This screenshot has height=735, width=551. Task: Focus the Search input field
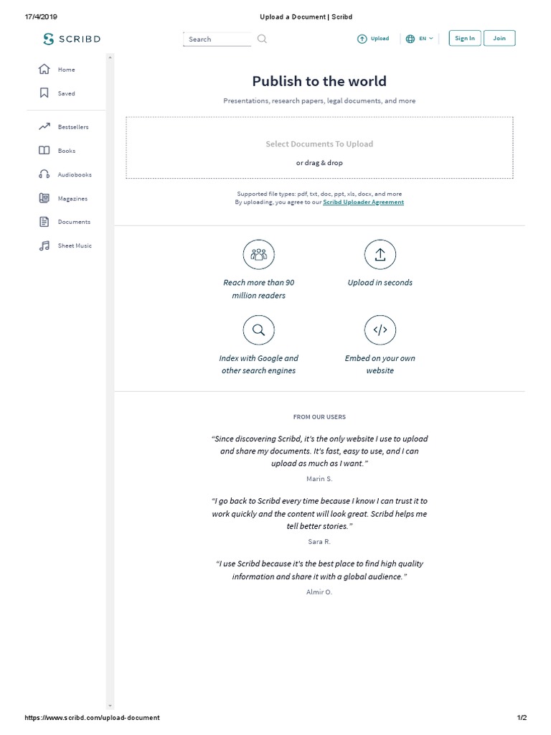pyautogui.click(x=217, y=39)
